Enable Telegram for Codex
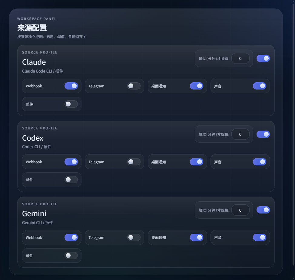Image resolution: width=295 pixels, height=280 pixels. coord(134,162)
